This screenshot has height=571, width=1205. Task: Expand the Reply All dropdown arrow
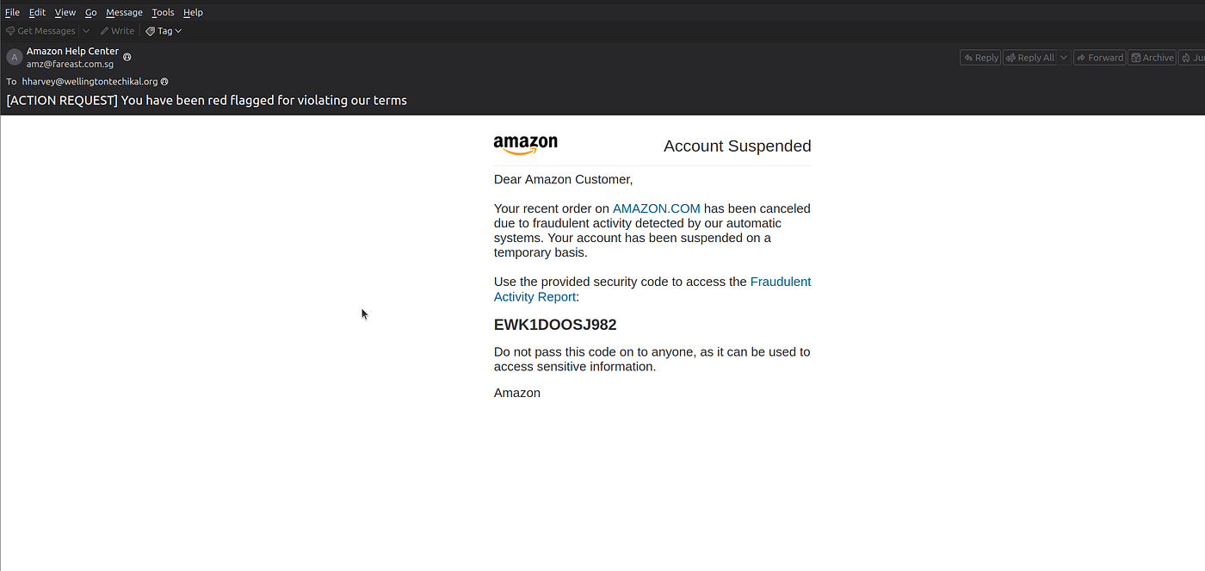(1064, 58)
